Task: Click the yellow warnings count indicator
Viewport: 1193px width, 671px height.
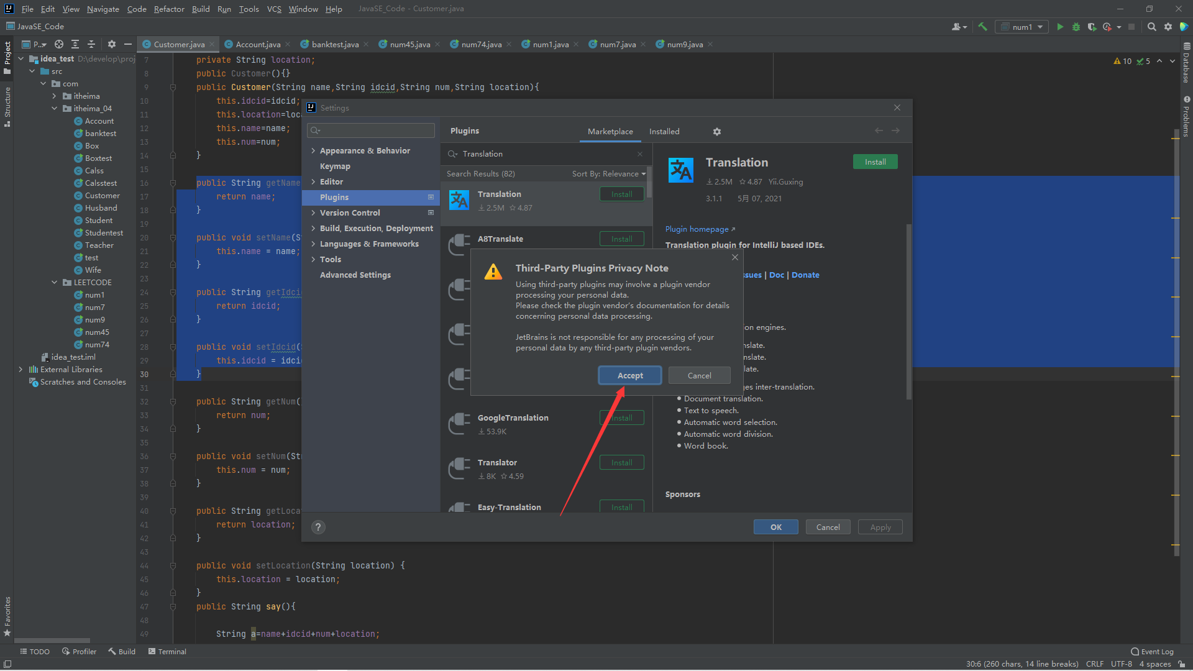Action: [1122, 61]
